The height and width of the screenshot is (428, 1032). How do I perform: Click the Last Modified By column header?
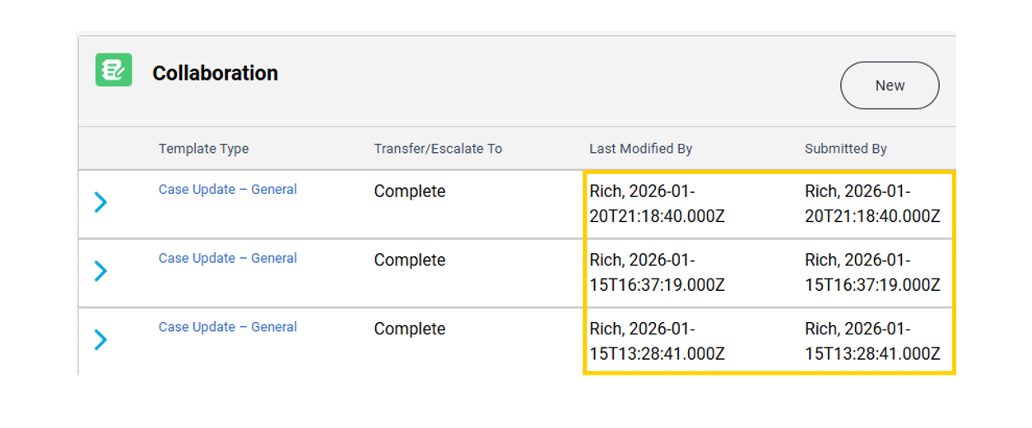(x=640, y=149)
